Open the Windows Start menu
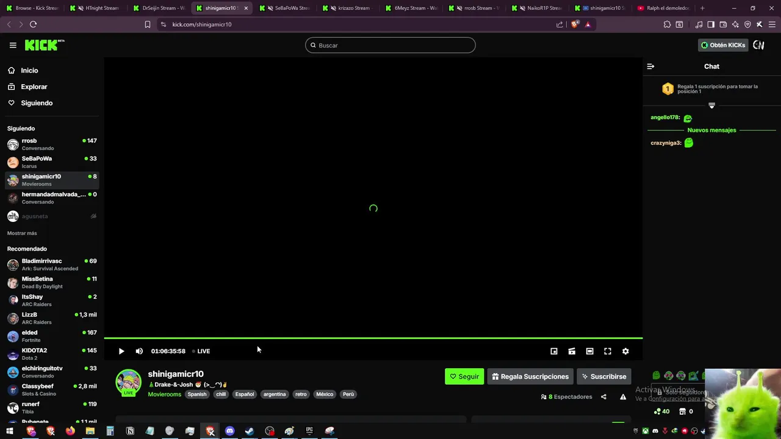 click(10, 431)
